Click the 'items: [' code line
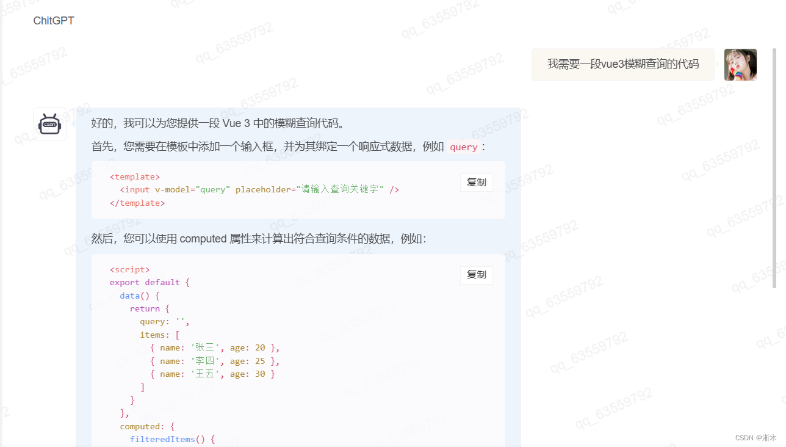This screenshot has width=786, height=447. click(160, 335)
